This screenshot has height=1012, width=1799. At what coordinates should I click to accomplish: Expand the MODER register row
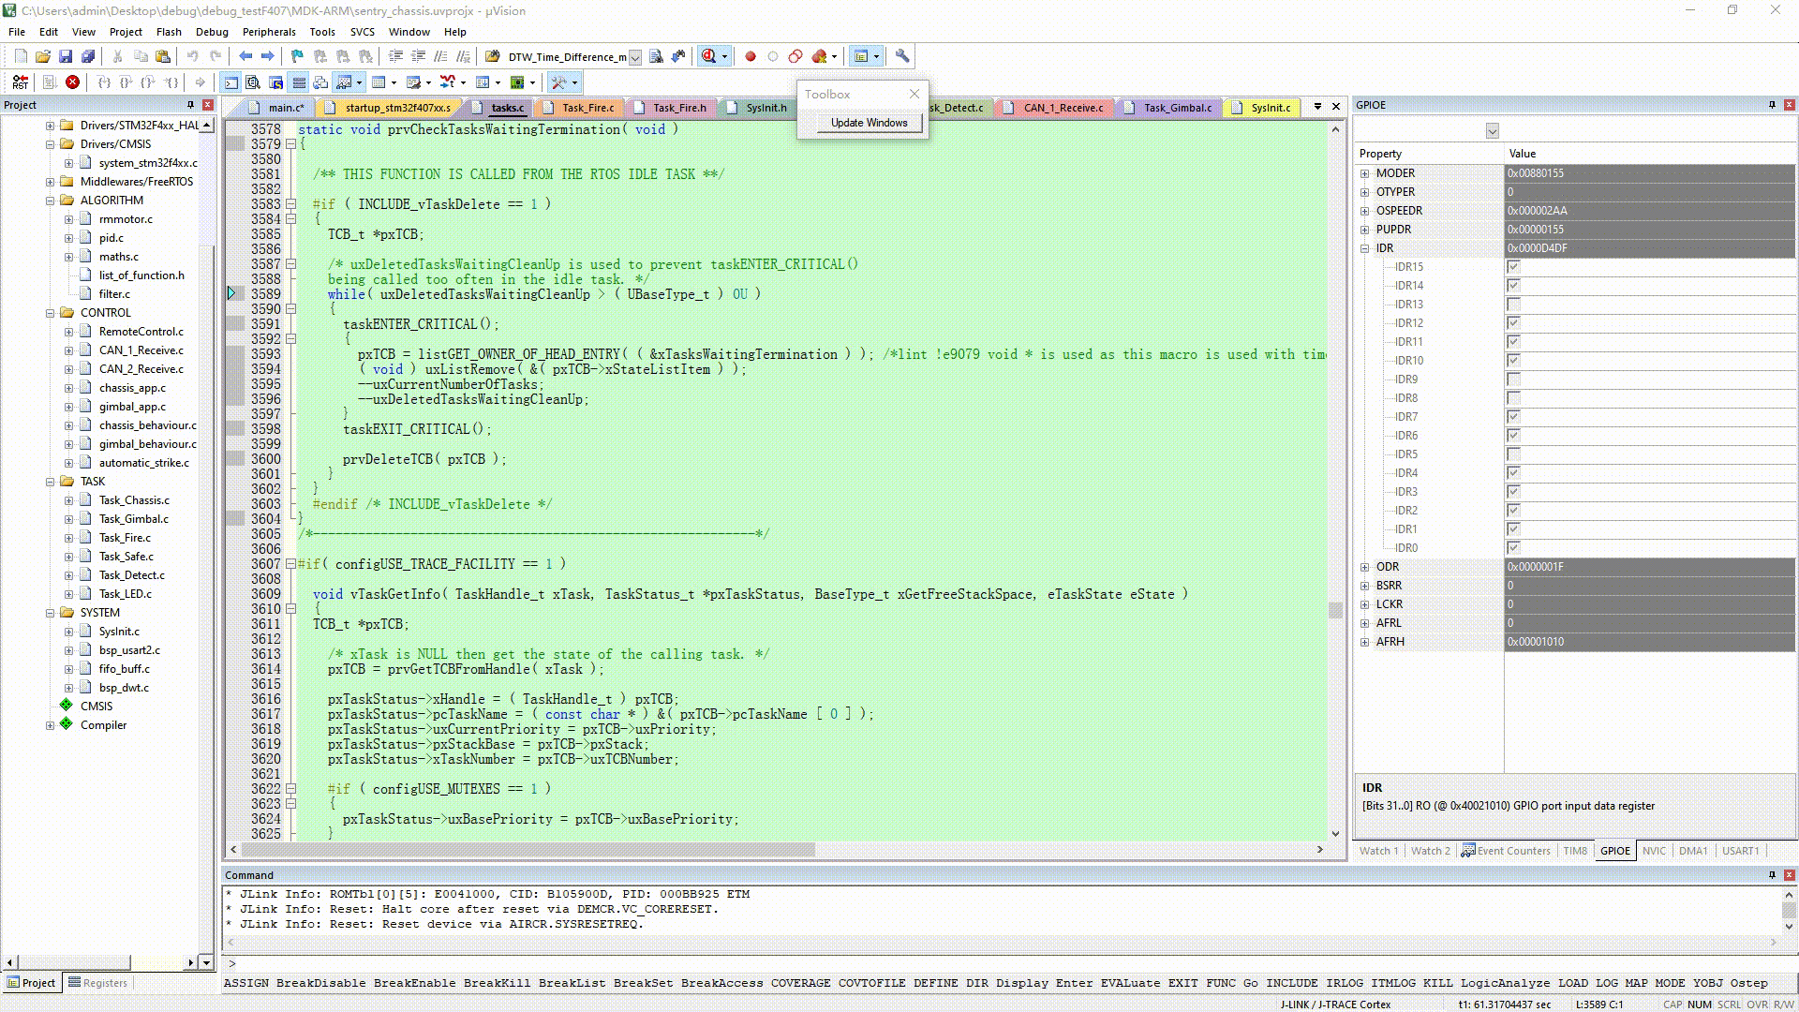pos(1365,173)
